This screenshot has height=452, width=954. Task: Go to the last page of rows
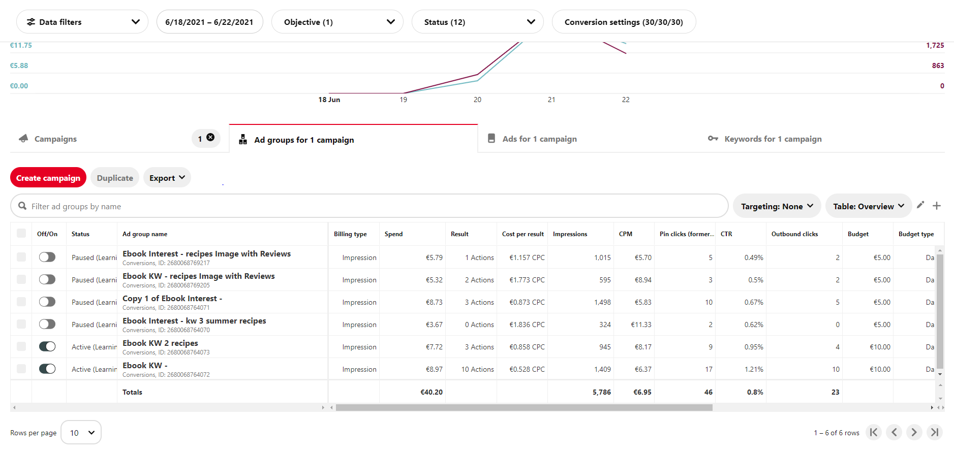(x=934, y=432)
